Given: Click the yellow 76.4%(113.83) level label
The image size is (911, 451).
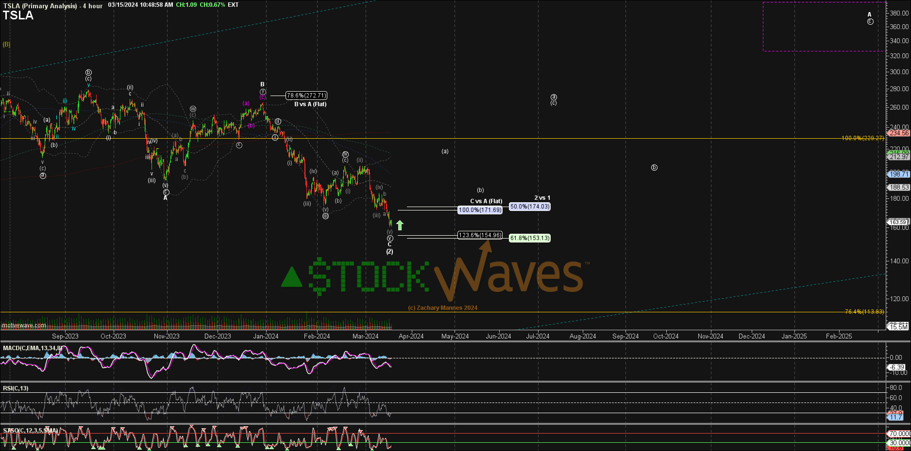Looking at the screenshot, I should [864, 312].
